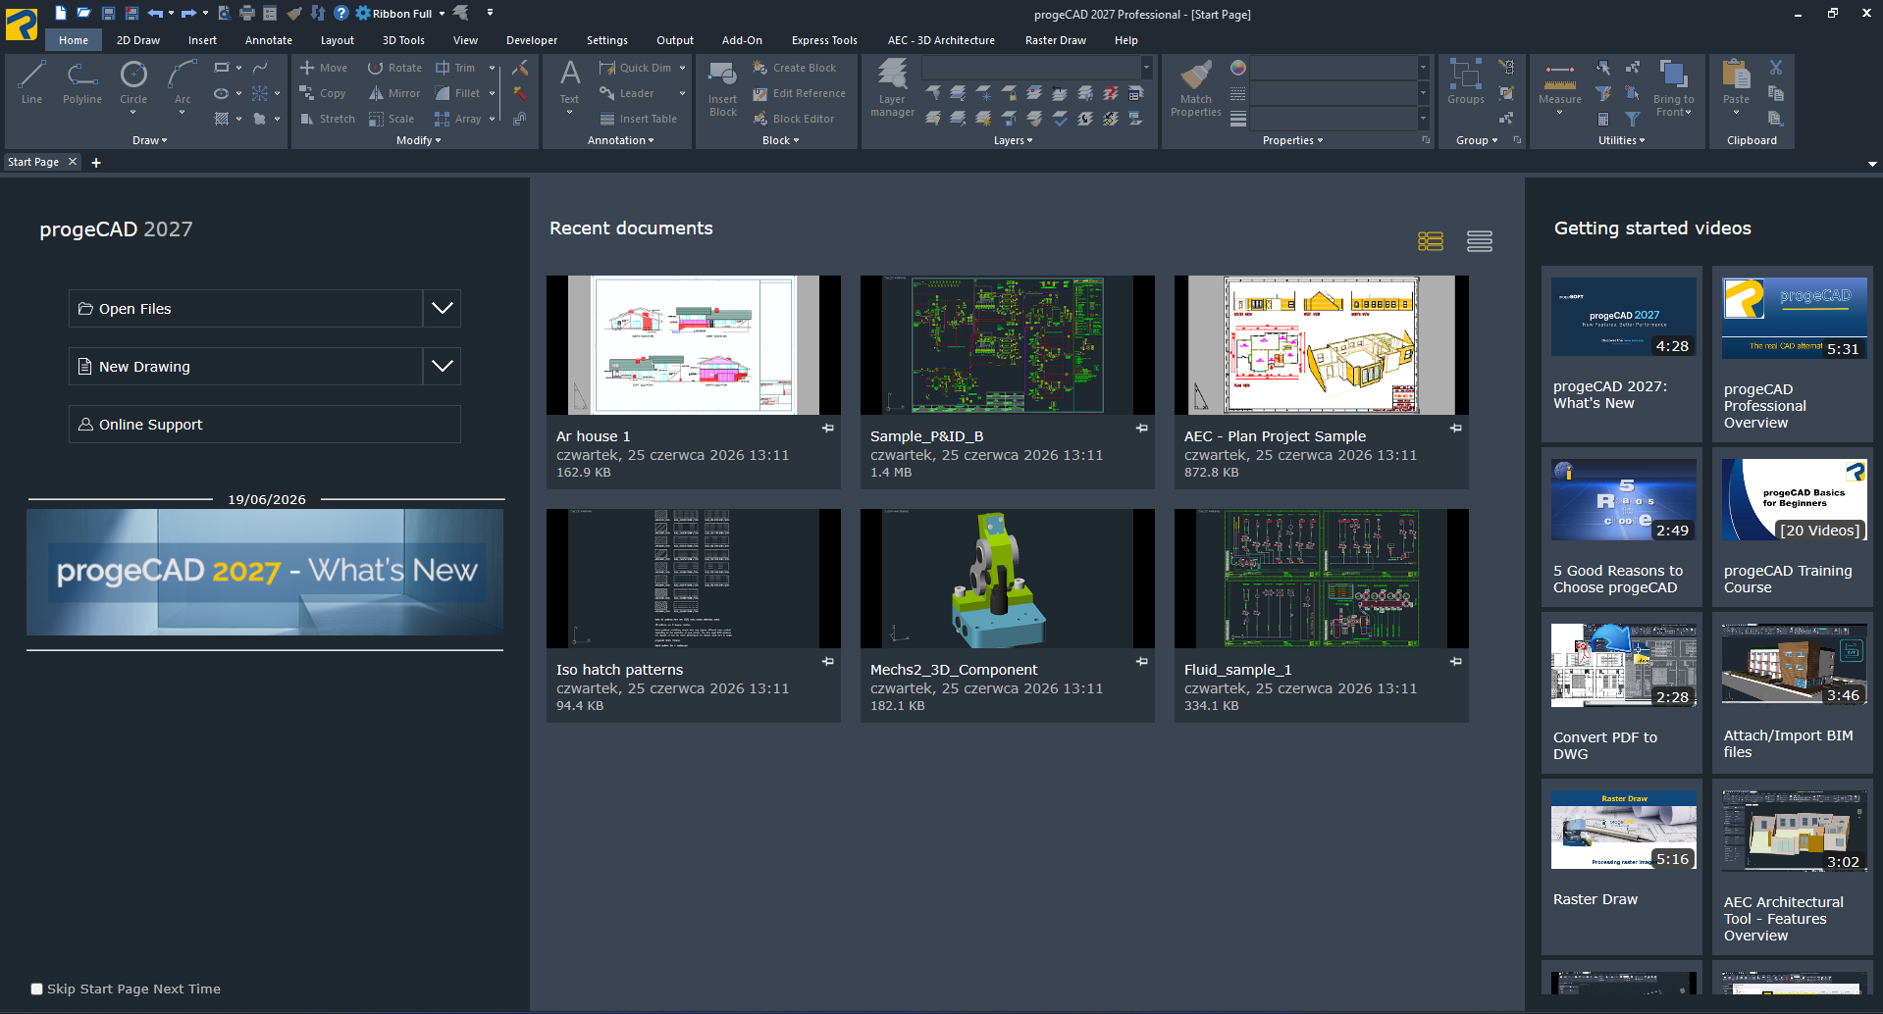
Task: Pin the Fluid_sample_1 document
Action: (1456, 662)
